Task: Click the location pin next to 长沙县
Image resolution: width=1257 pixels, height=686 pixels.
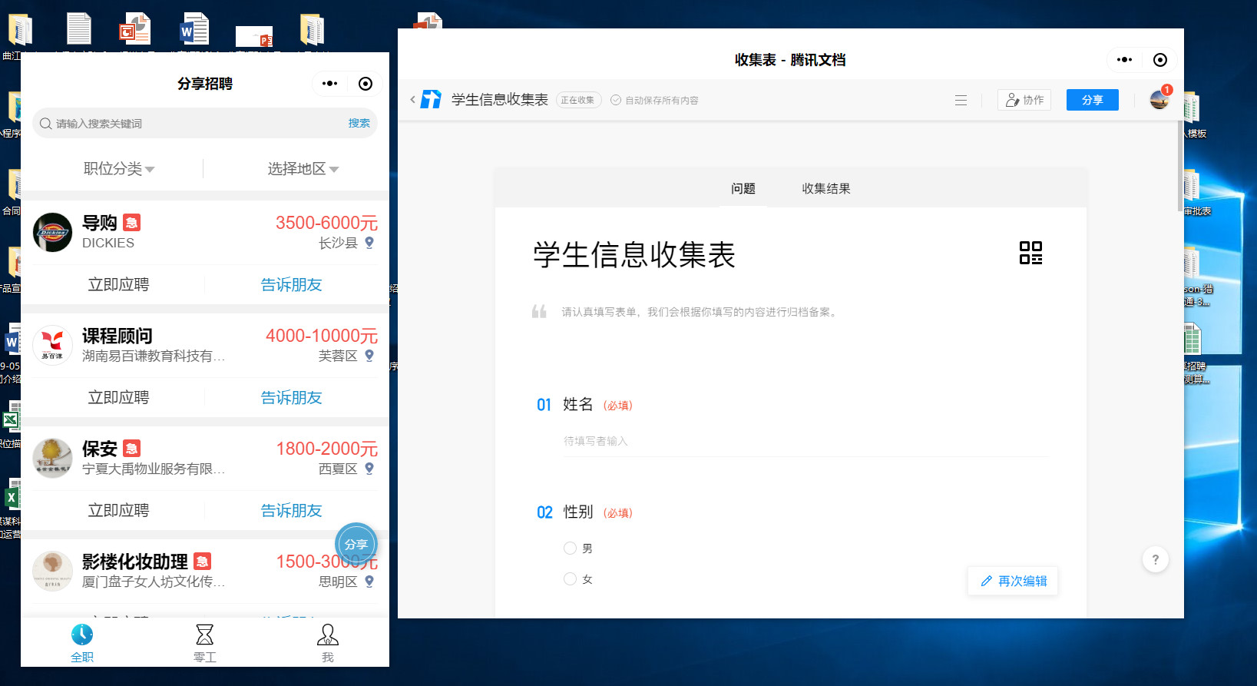Action: pyautogui.click(x=369, y=243)
